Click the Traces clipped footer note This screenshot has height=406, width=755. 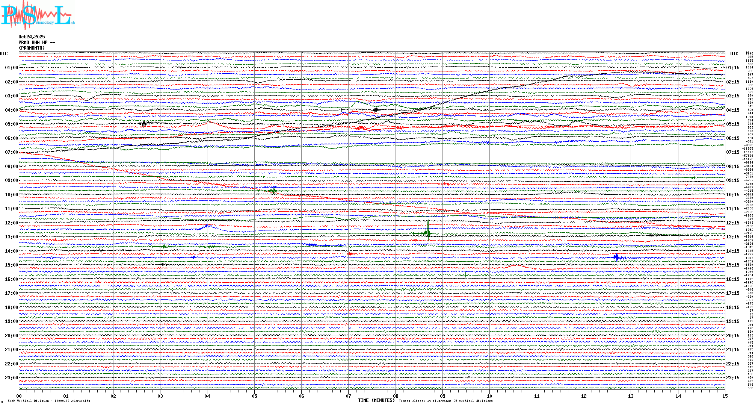pos(445,401)
